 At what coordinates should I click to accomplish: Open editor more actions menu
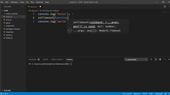(x=169, y=7)
